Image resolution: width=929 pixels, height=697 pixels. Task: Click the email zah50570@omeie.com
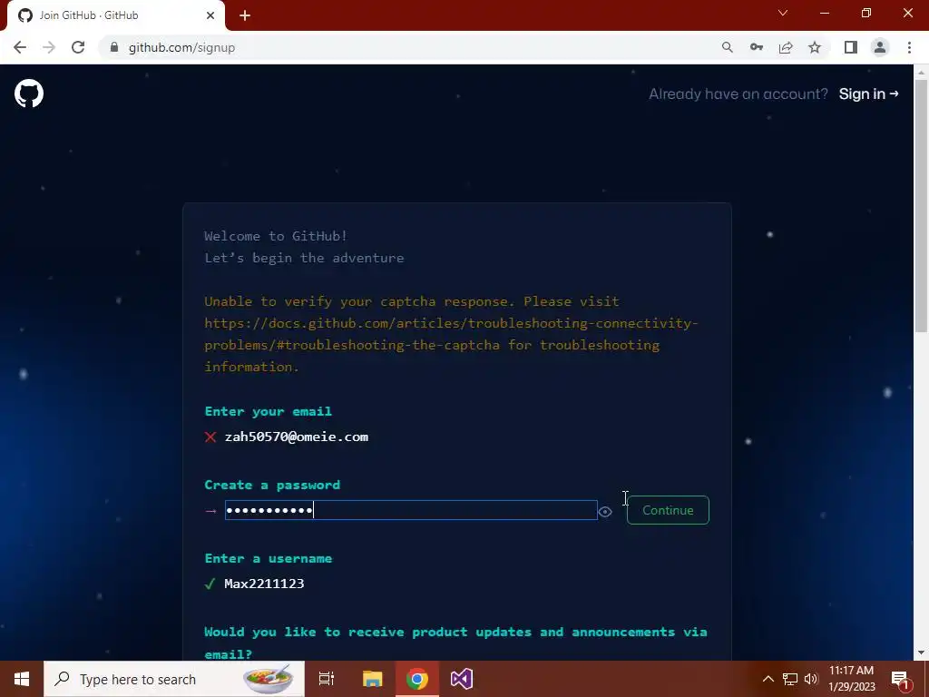[297, 437]
